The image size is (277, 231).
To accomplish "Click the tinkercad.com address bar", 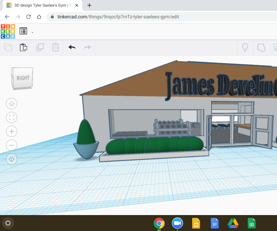I will (120, 17).
